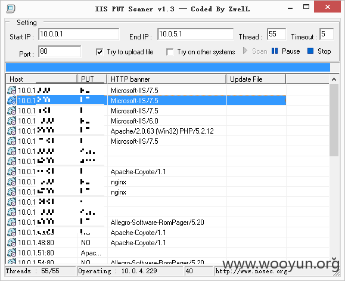Sort results by PUT column header
Viewport: 345px width, 281px height.
(92, 79)
